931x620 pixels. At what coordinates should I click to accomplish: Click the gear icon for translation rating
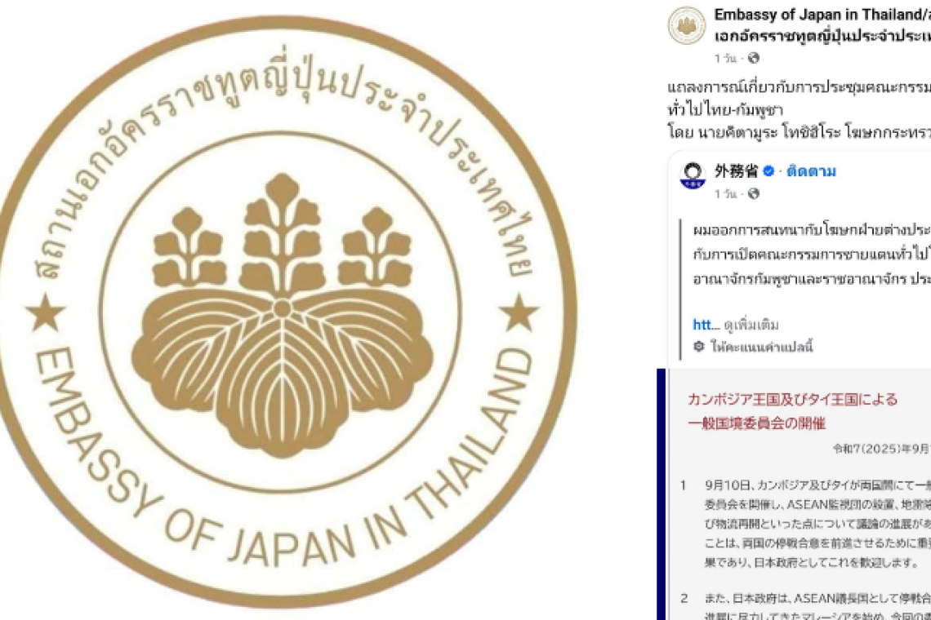699,346
